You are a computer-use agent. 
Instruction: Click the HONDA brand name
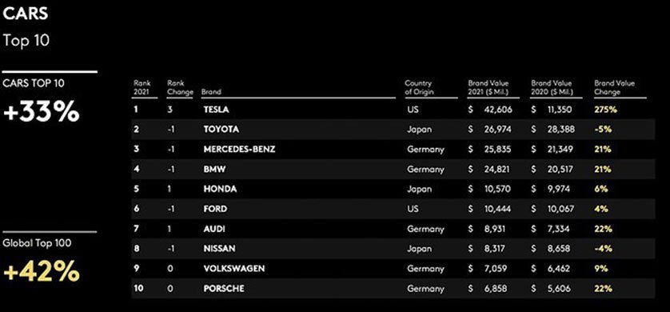point(220,189)
